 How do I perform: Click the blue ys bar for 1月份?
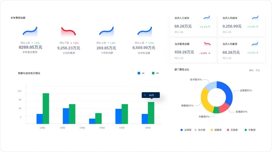click(40, 119)
